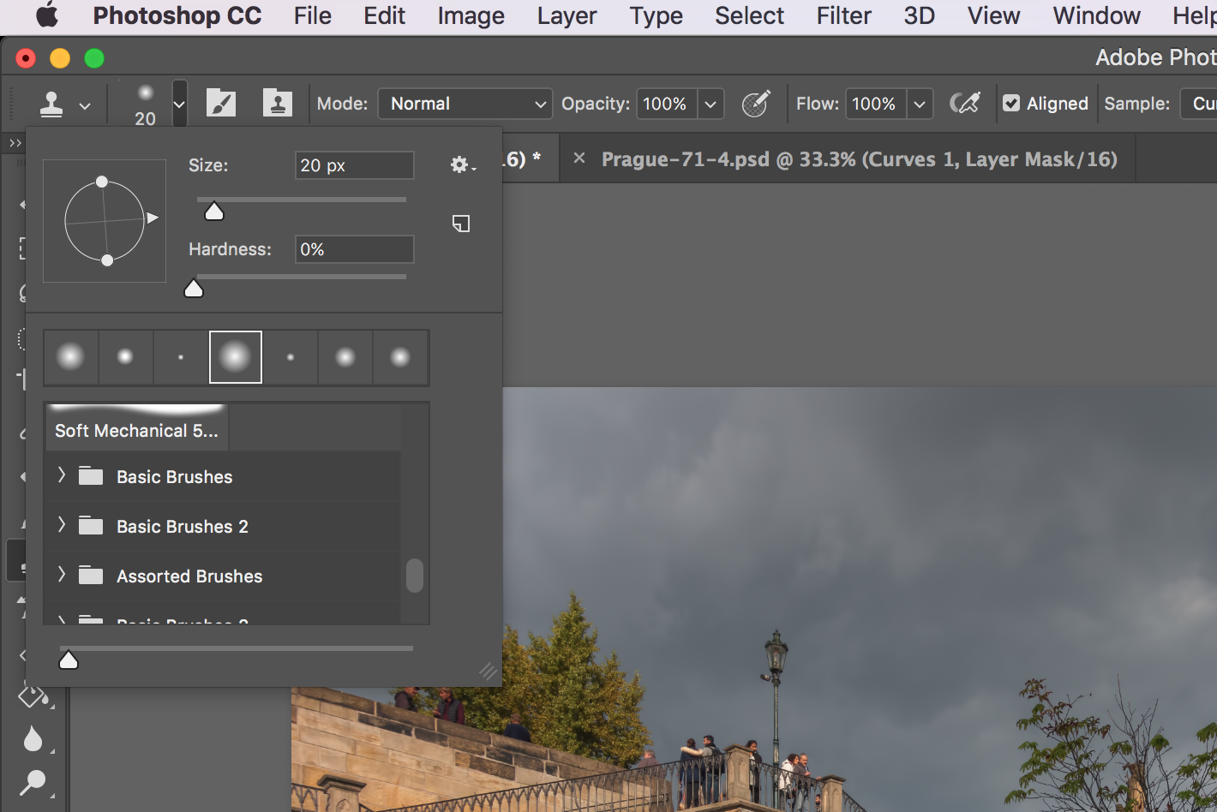1217x812 pixels.
Task: Select the Blur tool droplet icon
Action: (33, 738)
